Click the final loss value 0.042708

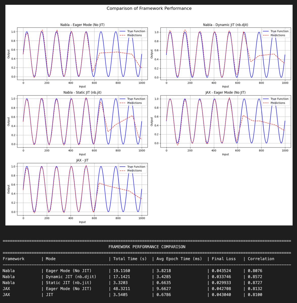click(x=221, y=289)
